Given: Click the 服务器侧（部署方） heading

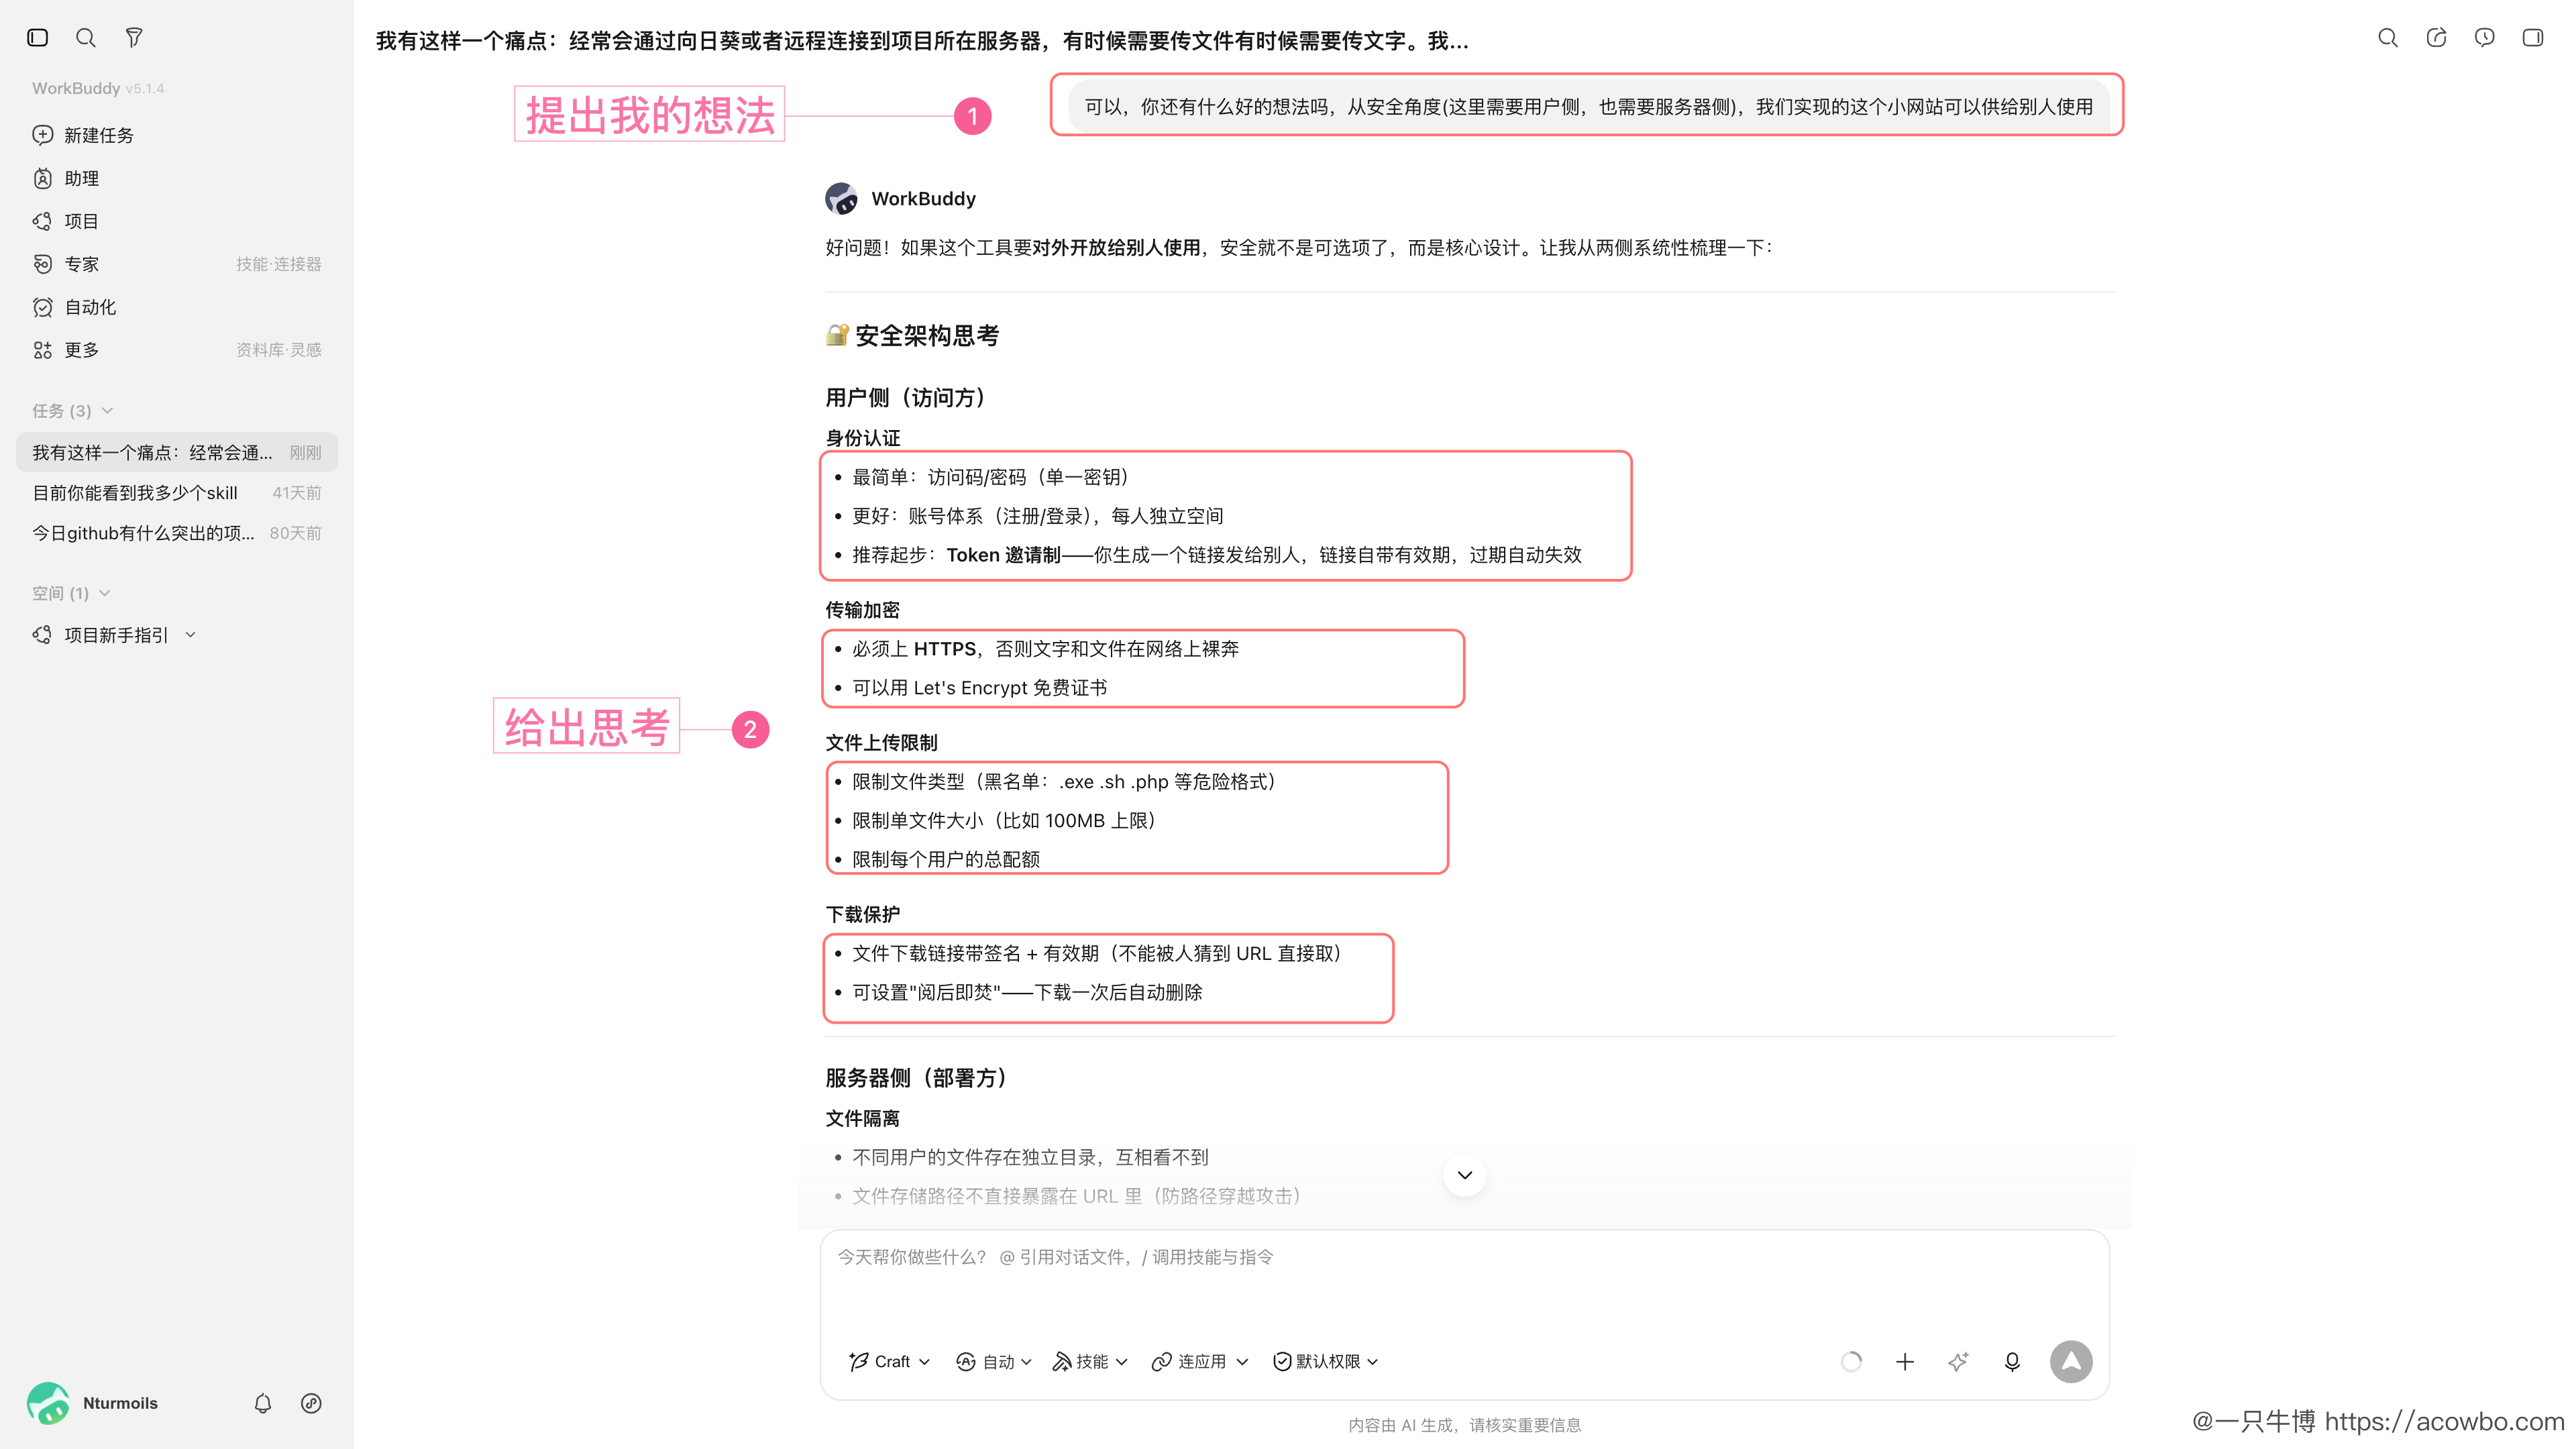Looking at the screenshot, I should point(920,1077).
